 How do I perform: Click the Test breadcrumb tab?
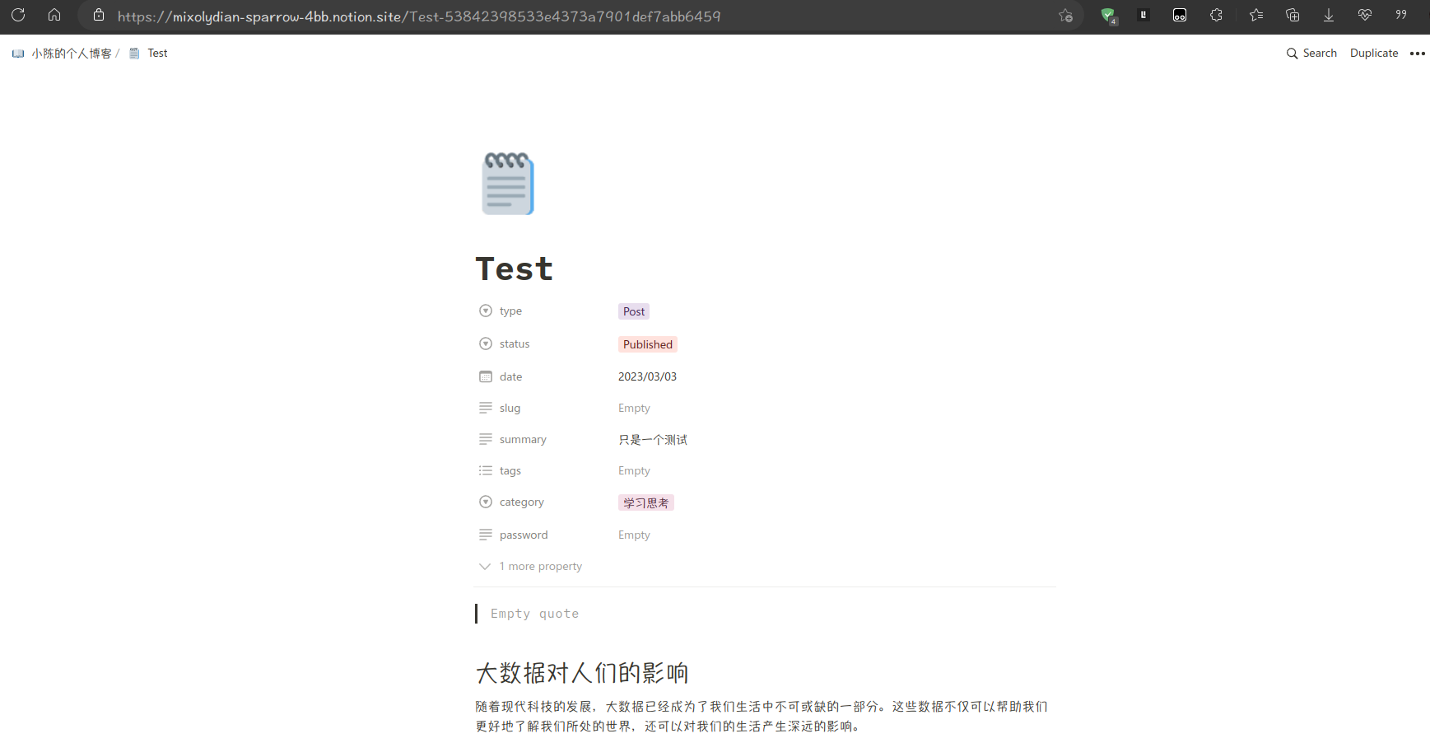click(157, 53)
